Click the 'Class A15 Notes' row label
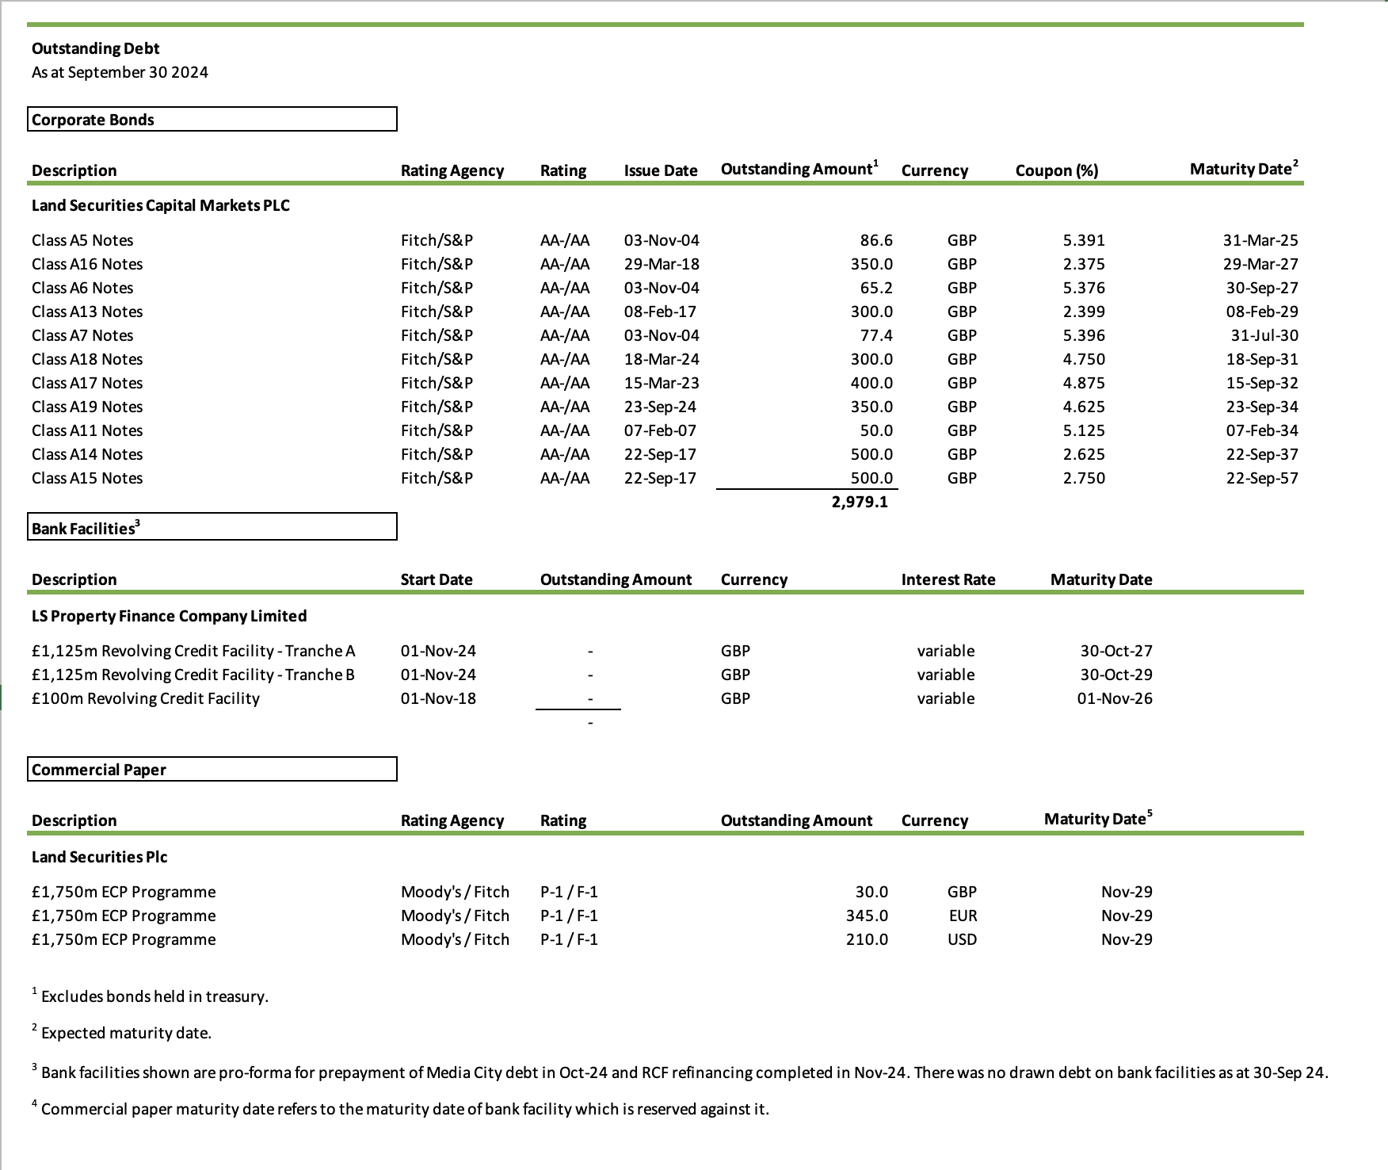Screen dimensions: 1388x1170 click(x=87, y=478)
